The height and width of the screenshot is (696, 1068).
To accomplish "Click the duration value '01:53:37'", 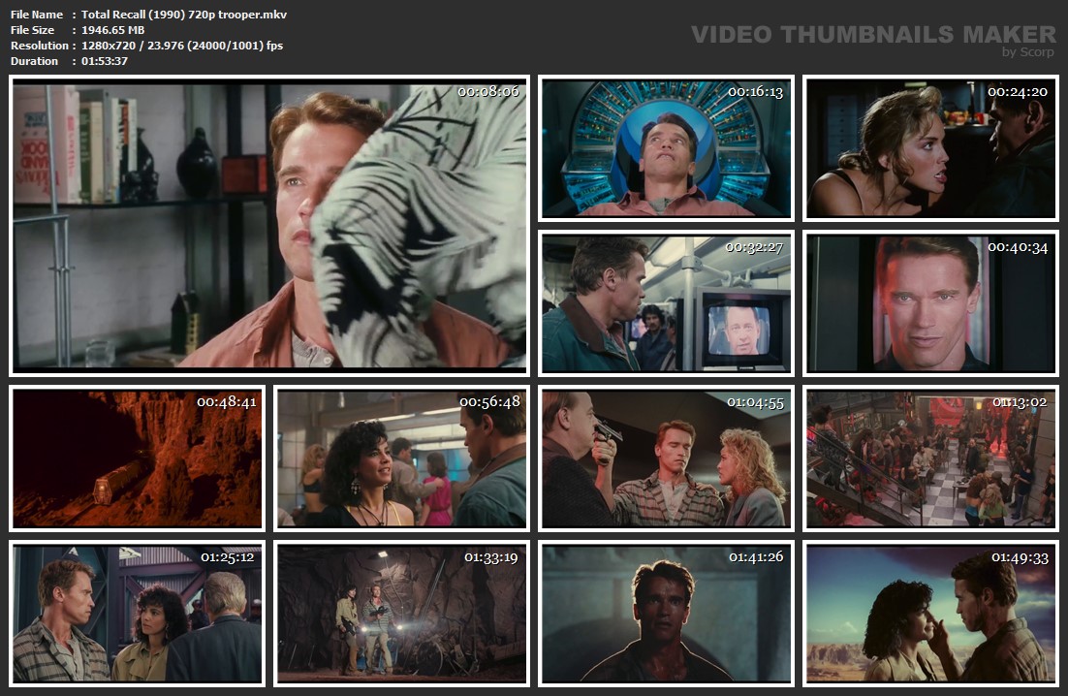I will [105, 61].
